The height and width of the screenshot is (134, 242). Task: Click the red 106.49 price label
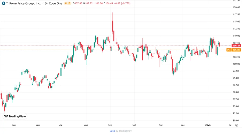pos(236,46)
